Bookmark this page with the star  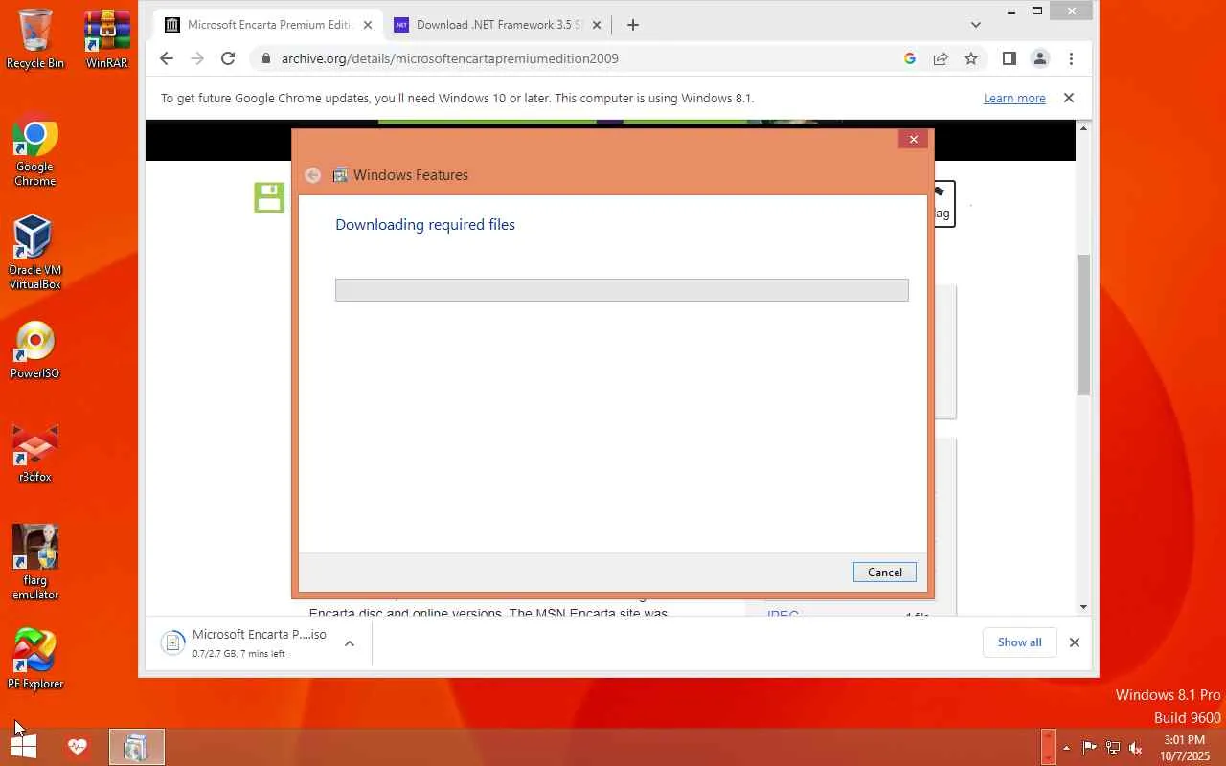click(971, 58)
